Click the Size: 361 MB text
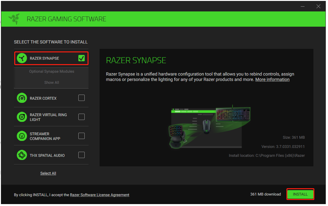This screenshot has width=328, height=206. click(294, 137)
